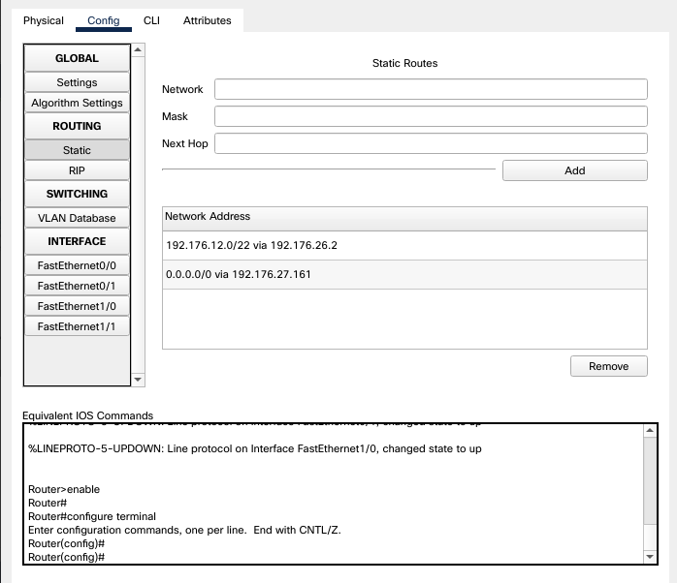Add the static route
Viewport: 677px width, 583px height.
pos(574,170)
